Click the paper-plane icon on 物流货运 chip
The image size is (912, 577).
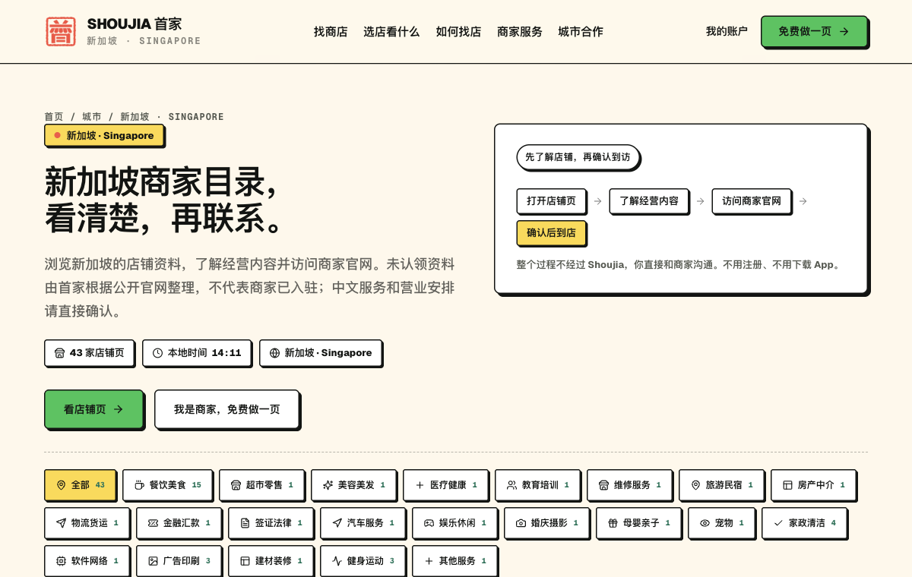click(x=61, y=523)
